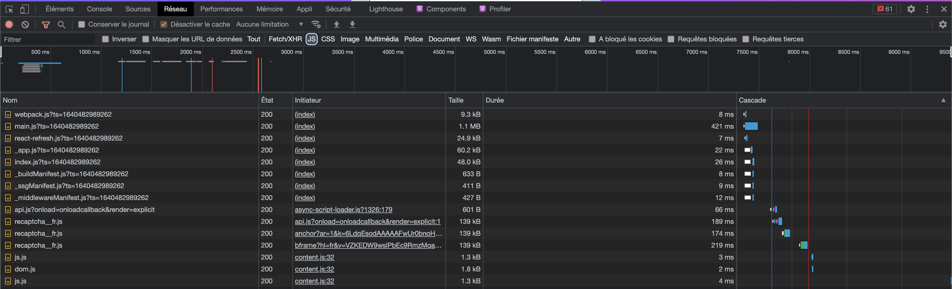Enable Requêtes bloquées checkbox
952x289 pixels.
(x=671, y=39)
